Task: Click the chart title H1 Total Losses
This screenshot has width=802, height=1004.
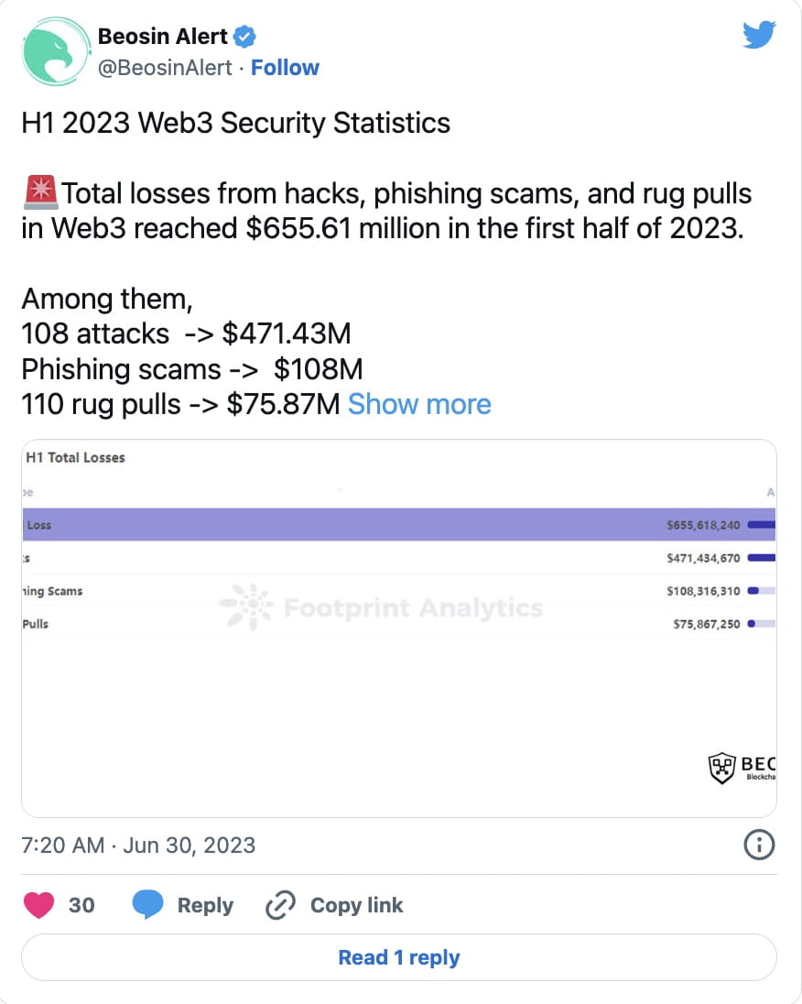Action: click(76, 457)
